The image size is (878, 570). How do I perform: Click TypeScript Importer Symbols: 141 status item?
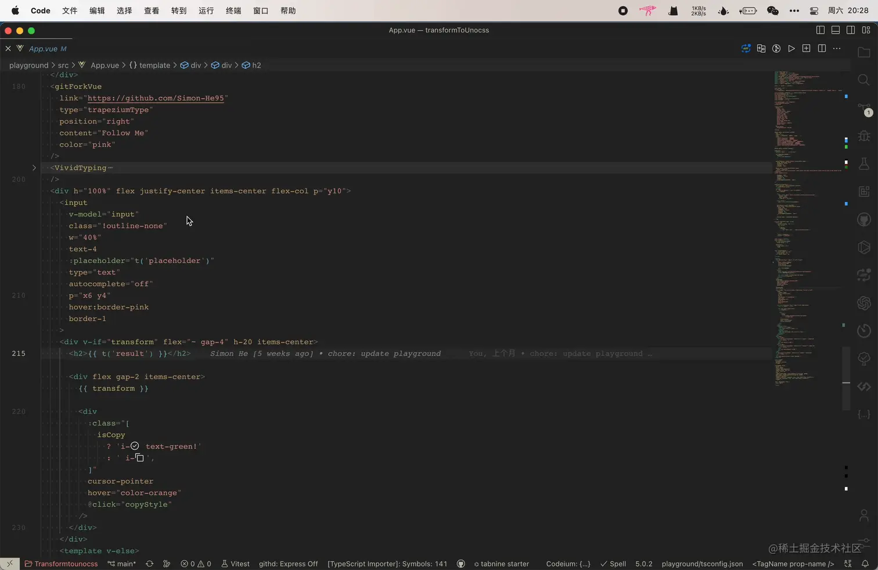(x=387, y=564)
